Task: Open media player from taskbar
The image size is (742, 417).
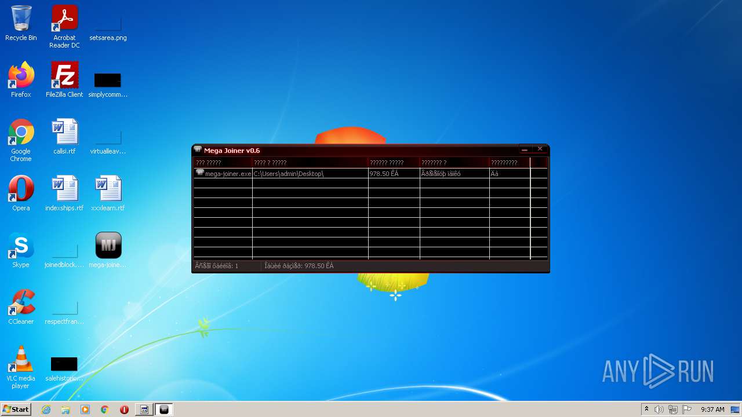Action: (x=85, y=409)
